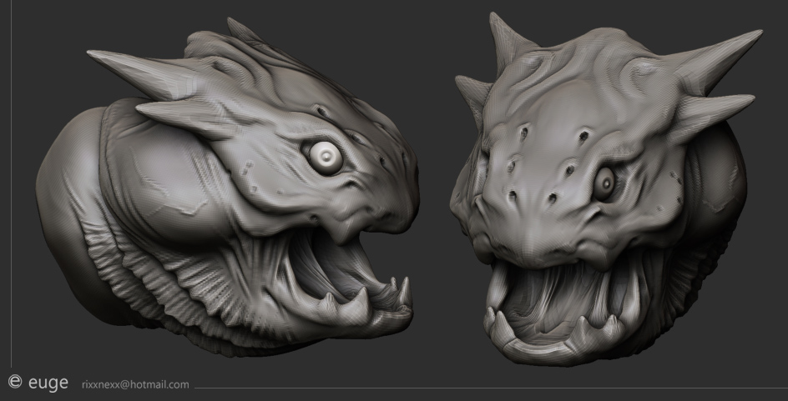Click the right creature head render
The image size is (788, 401).
click(x=606, y=188)
